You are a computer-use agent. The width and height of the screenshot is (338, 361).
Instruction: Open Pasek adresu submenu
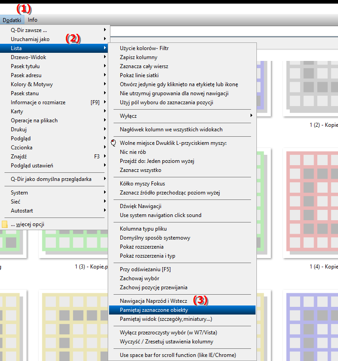[54, 75]
